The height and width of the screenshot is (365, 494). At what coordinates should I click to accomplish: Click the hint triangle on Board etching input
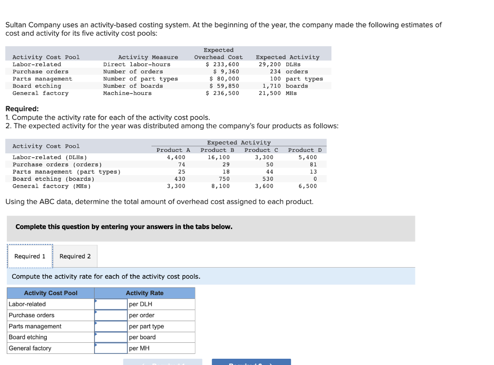(x=96, y=333)
